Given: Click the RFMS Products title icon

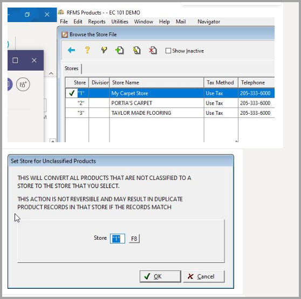Looking at the screenshot, I should 61,12.
